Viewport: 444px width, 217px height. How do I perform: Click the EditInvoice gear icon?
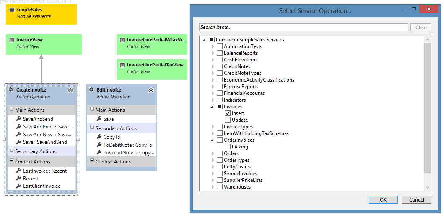tap(91, 89)
